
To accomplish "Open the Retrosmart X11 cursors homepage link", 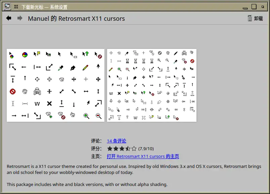I will pyautogui.click(x=143, y=156).
